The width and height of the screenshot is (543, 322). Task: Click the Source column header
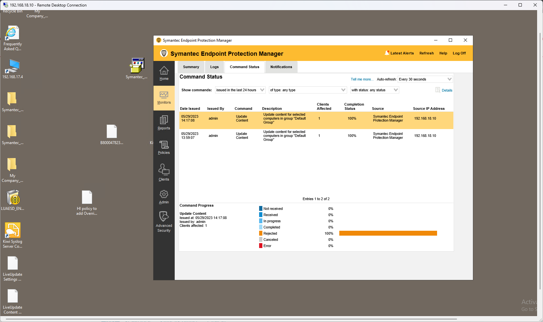pos(378,109)
